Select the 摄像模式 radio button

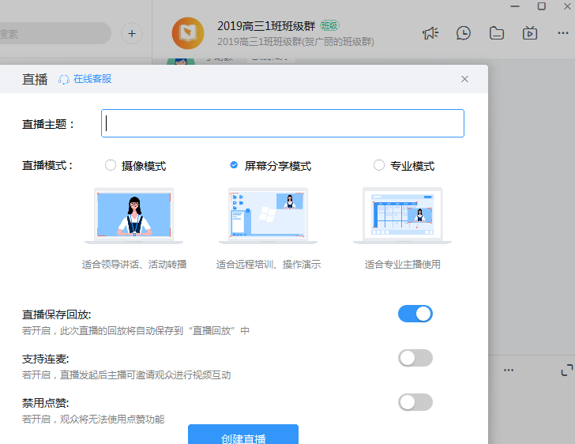pyautogui.click(x=111, y=165)
